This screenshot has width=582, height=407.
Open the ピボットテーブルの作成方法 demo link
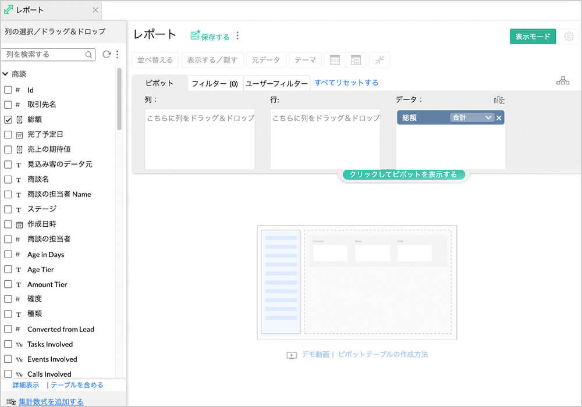[383, 354]
